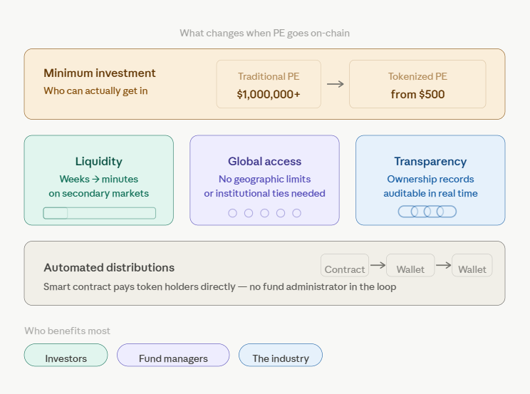The width and height of the screenshot is (530, 394).
Task: Click the Investors pill
Action: (x=66, y=355)
